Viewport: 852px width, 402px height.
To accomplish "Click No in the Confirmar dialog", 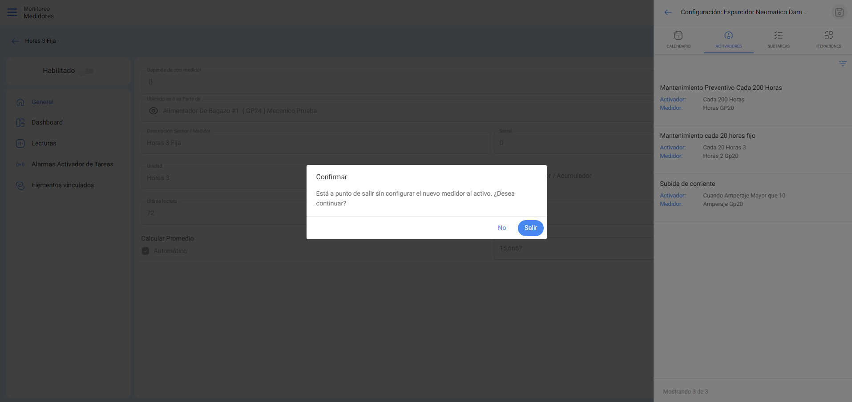I will [x=502, y=228].
